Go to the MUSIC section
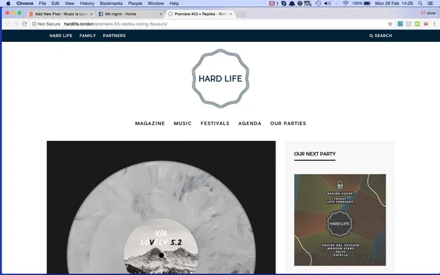Screen dimensions: 440x275 point(183,124)
